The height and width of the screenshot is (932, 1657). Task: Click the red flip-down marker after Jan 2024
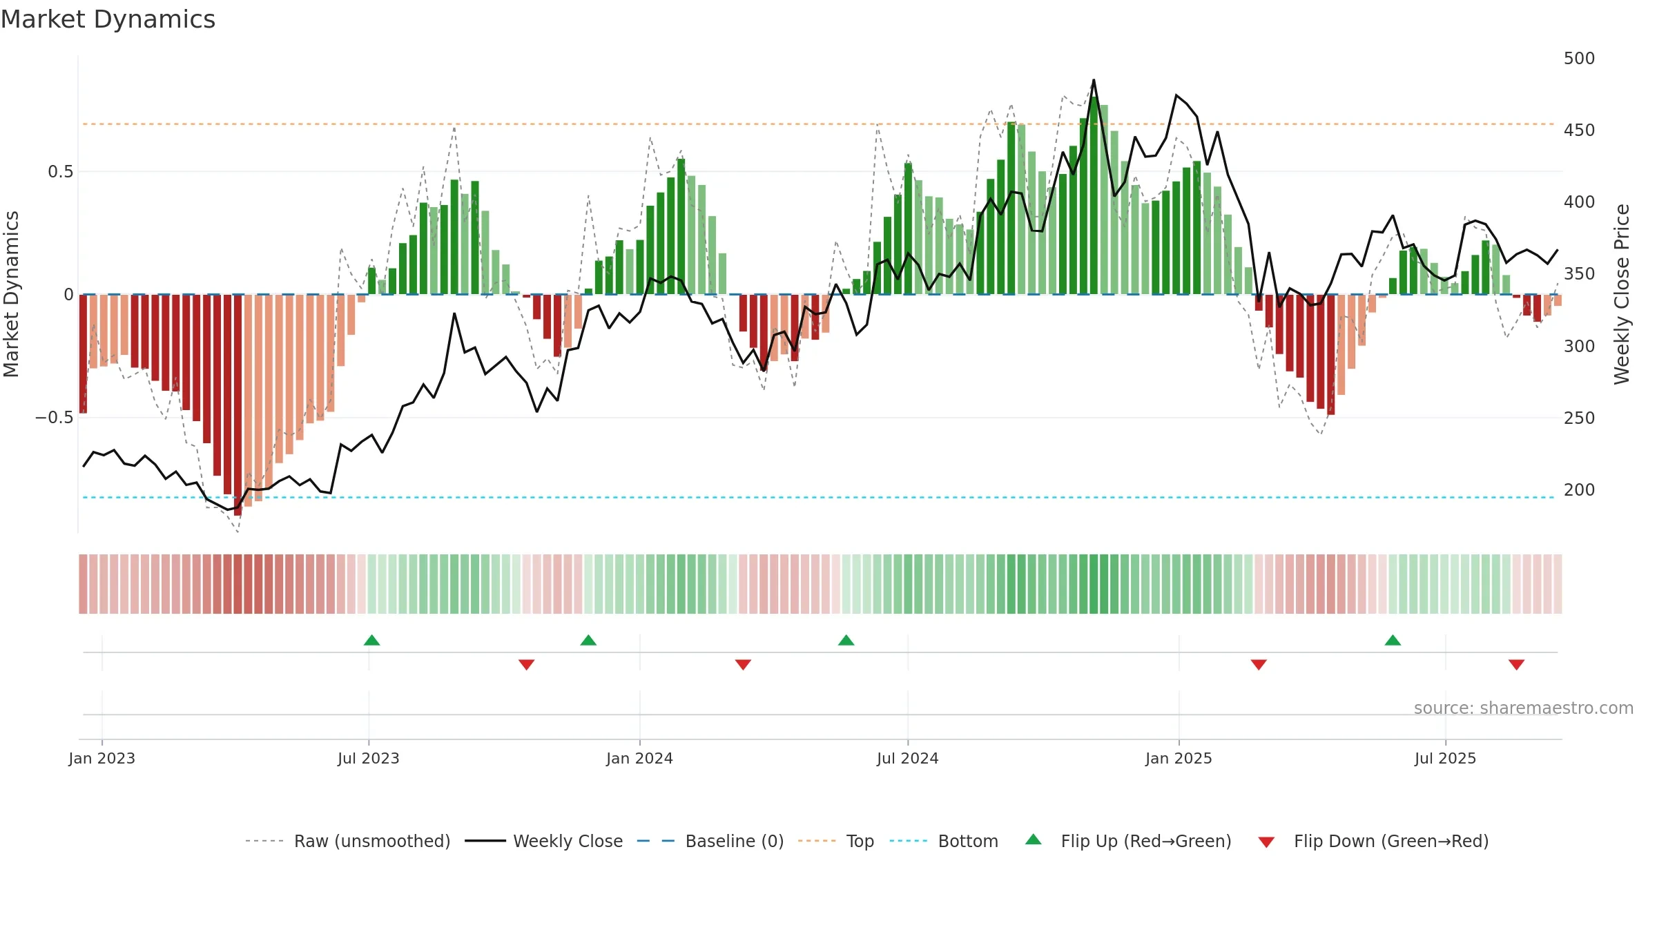[743, 665]
